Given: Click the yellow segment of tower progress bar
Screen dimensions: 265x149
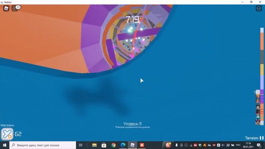Looking at the screenshot, I should coord(262,70).
